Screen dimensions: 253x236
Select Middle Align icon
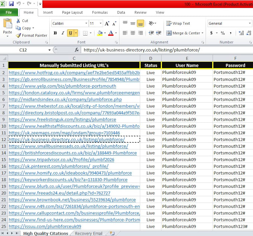tap(133, 23)
